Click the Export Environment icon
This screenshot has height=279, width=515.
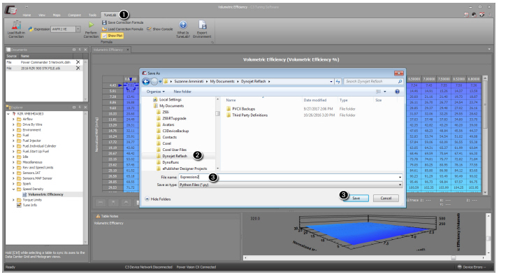tap(203, 25)
